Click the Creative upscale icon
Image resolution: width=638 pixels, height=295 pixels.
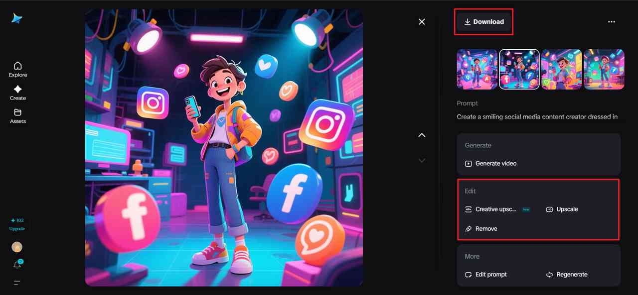(469, 209)
